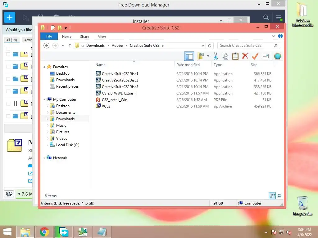Image resolution: width=318 pixels, height=238 pixels.
Task: Select Videos in navigation tree
Action: [x=62, y=139]
